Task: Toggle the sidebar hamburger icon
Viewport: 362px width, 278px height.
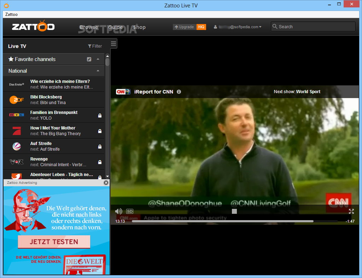Action: pos(113,43)
